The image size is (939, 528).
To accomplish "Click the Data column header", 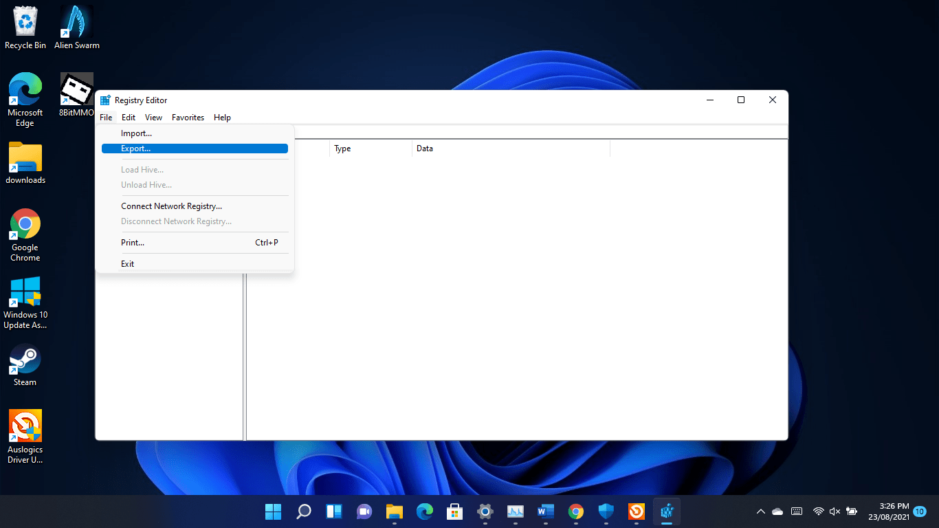I will (425, 148).
